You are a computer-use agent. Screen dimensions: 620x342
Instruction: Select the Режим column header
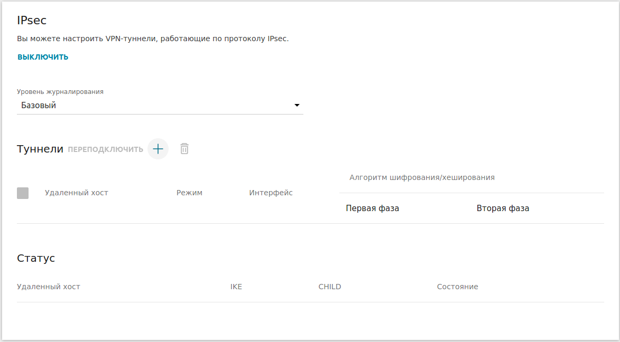click(x=189, y=193)
